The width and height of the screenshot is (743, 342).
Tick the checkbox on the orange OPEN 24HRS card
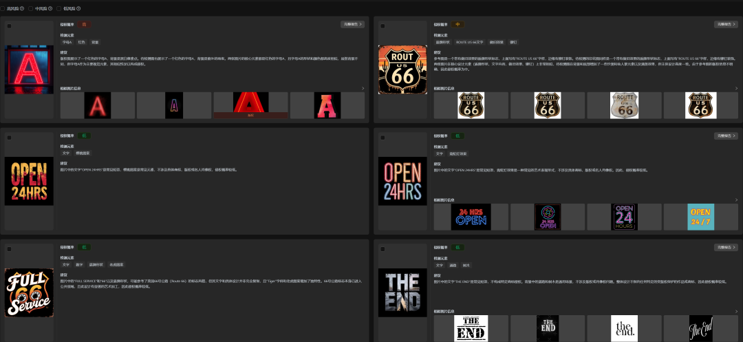9,138
